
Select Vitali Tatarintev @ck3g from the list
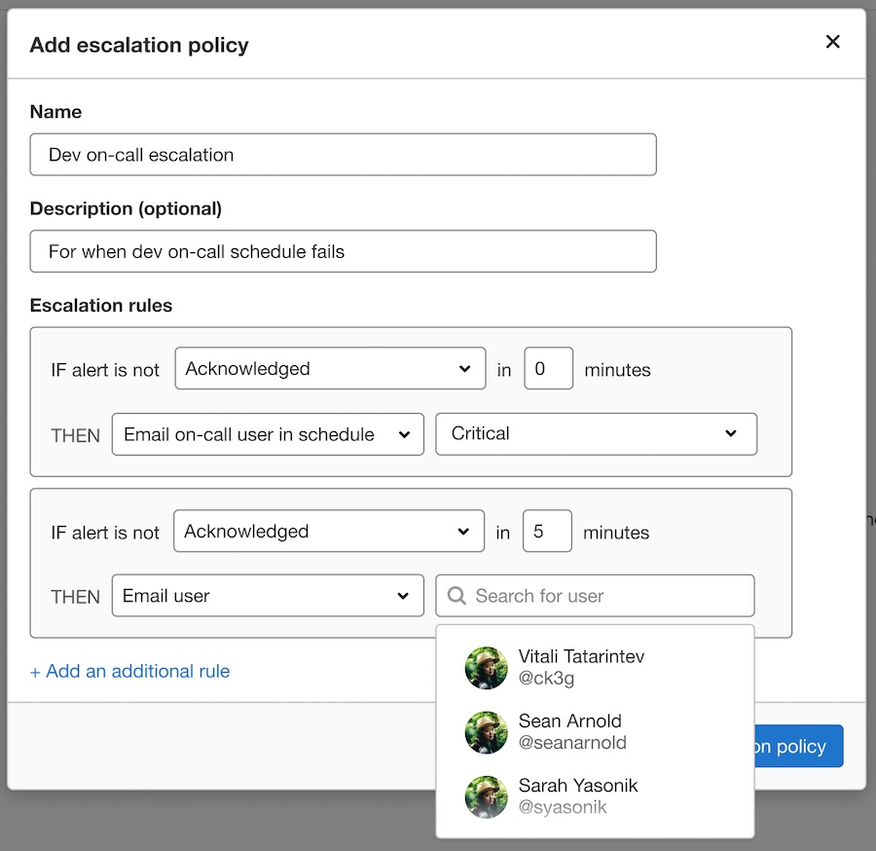580,667
